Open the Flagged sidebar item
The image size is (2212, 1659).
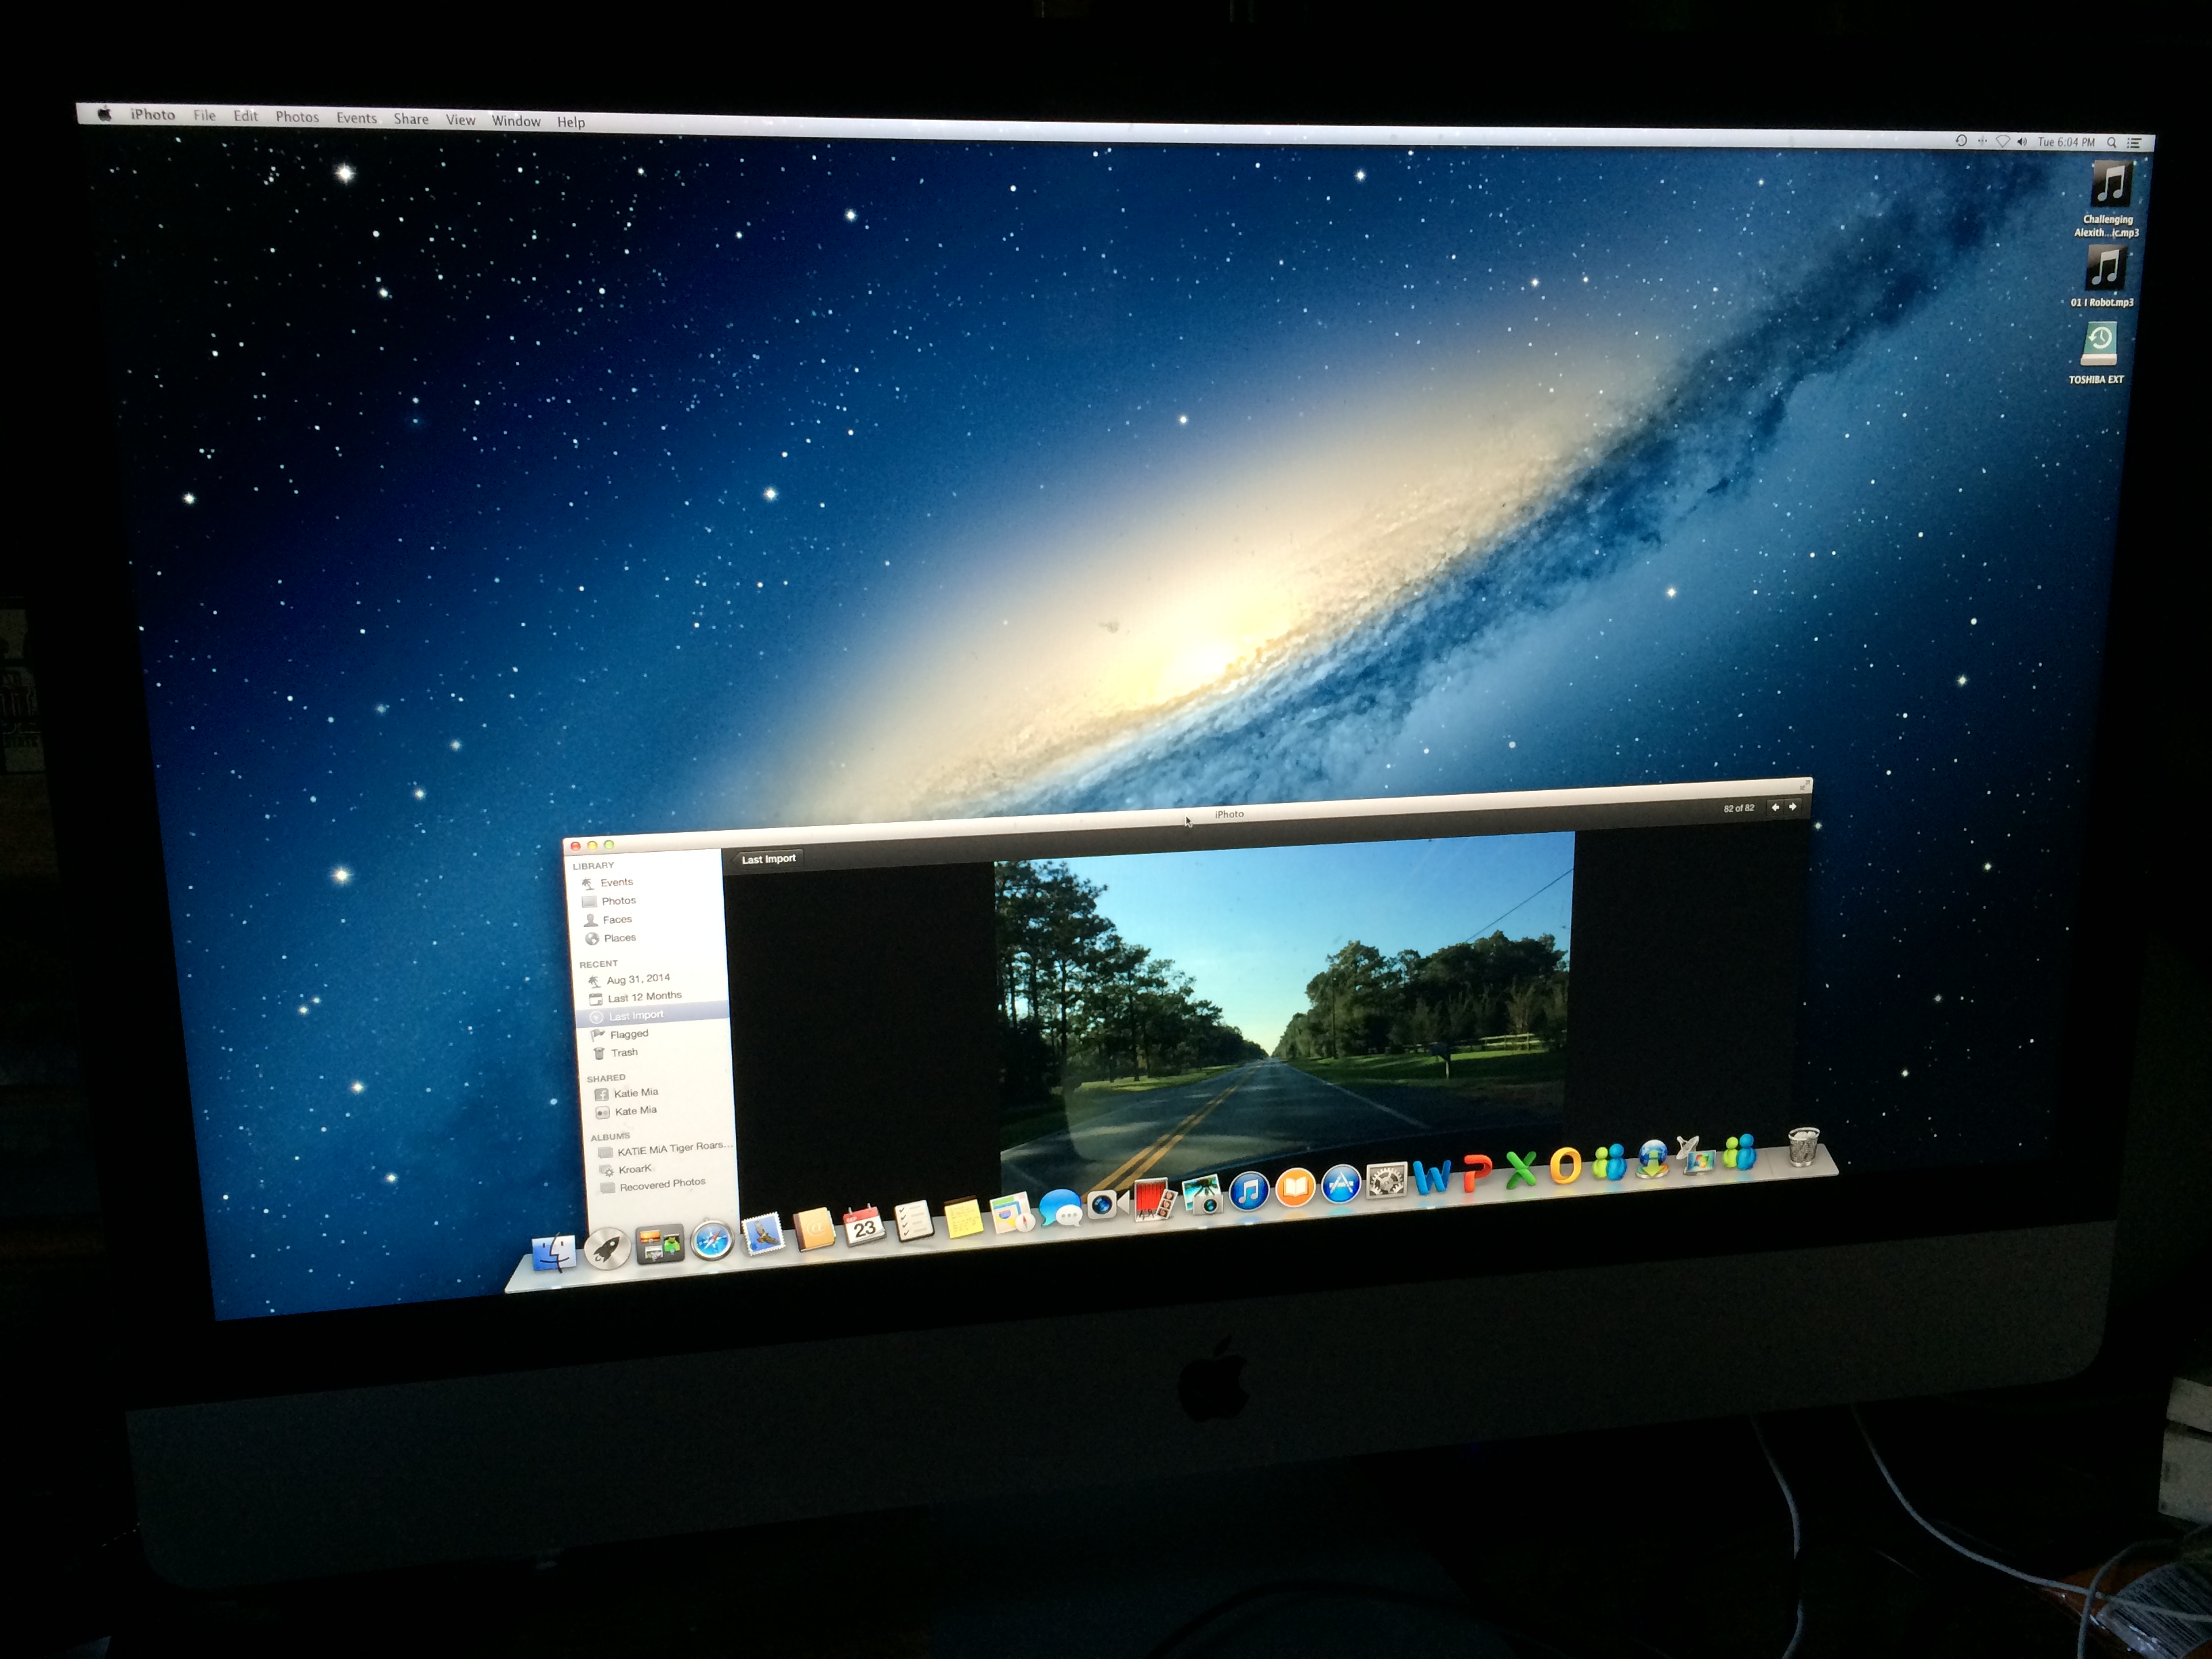(629, 1034)
